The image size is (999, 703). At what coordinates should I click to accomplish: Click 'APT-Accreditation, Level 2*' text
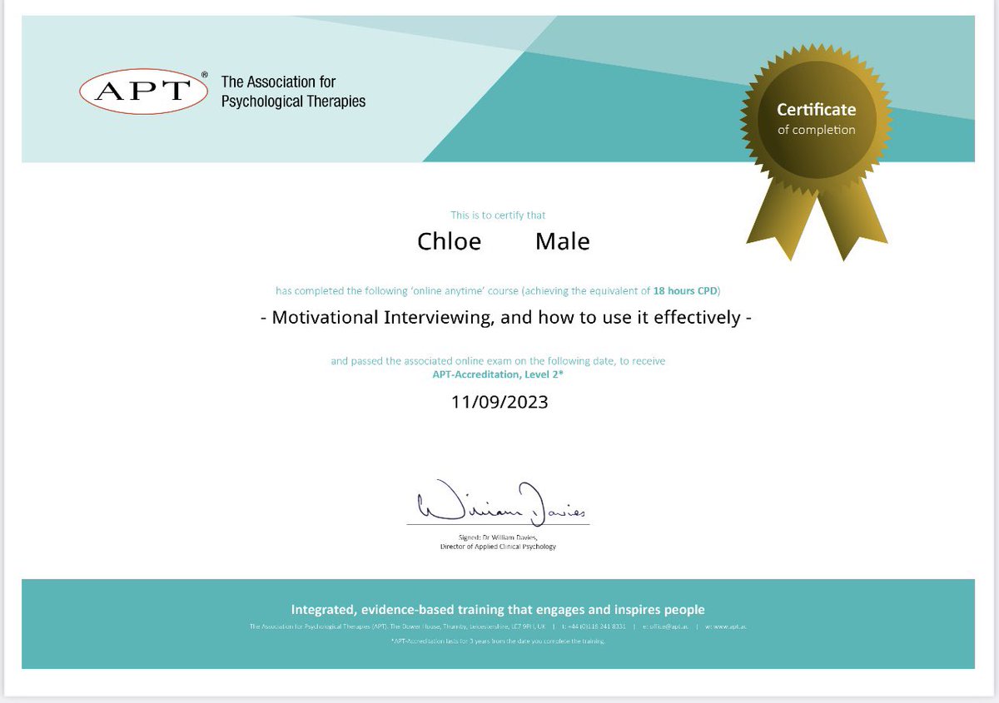click(498, 374)
